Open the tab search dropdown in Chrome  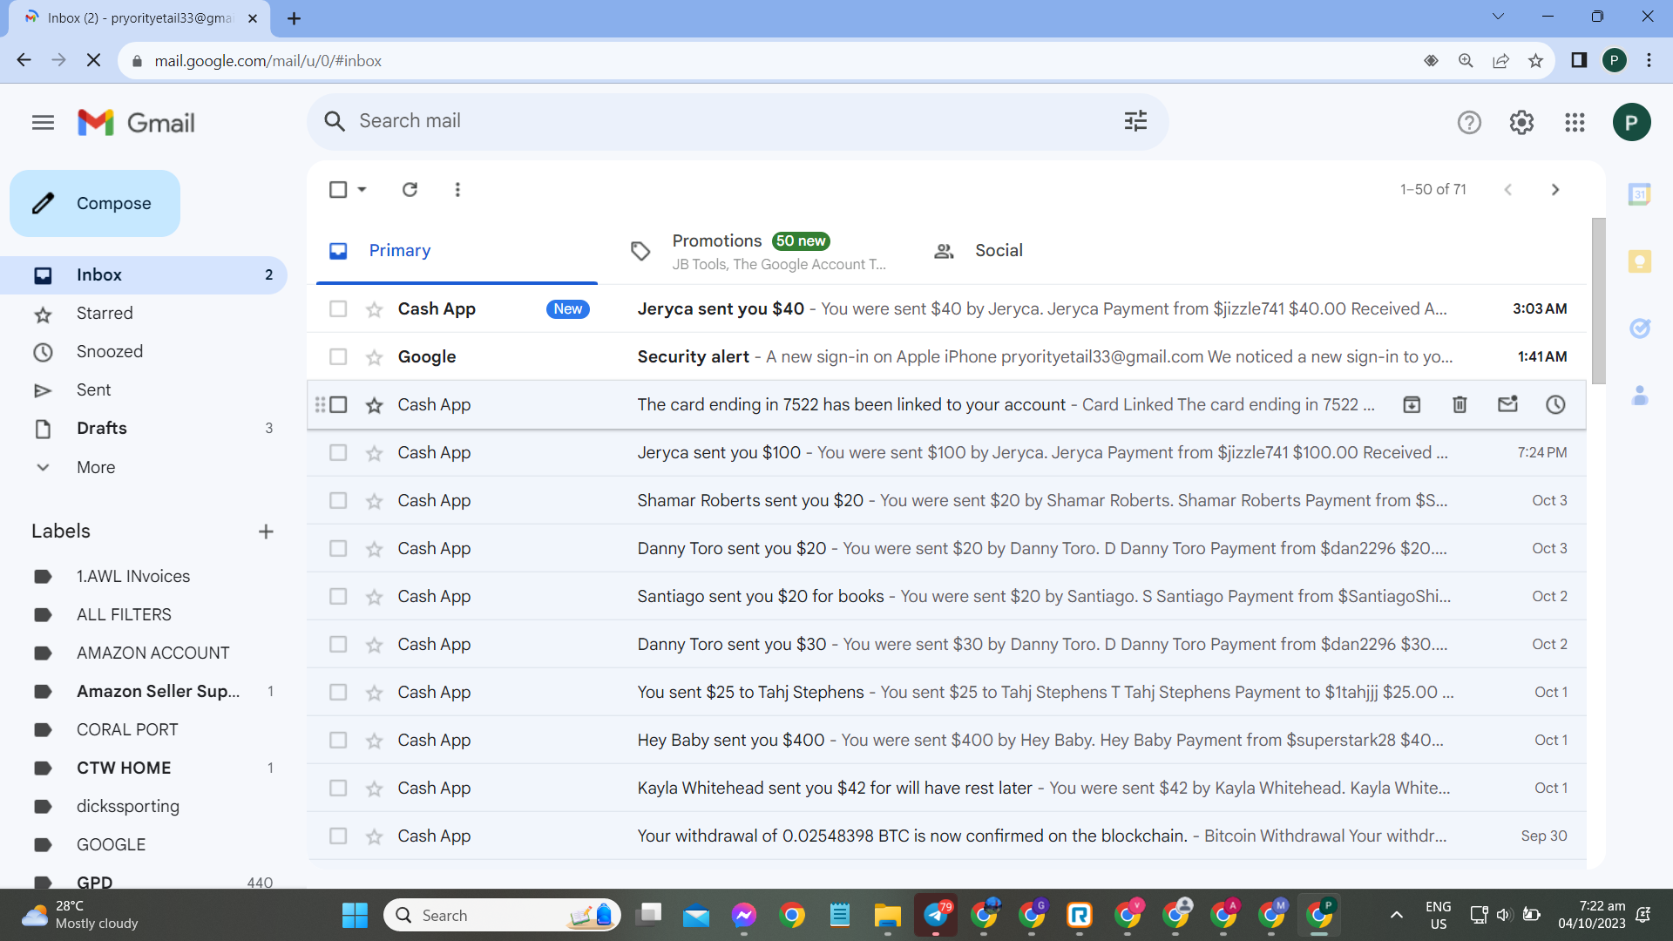coord(1498,17)
